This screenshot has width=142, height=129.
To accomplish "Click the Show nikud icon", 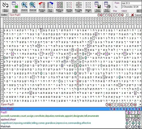I will click(x=5, y=5).
